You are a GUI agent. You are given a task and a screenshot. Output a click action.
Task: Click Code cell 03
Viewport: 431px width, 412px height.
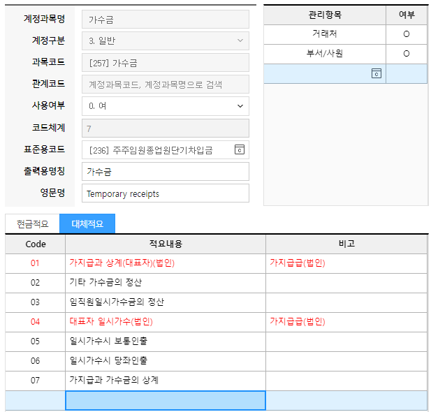point(35,302)
